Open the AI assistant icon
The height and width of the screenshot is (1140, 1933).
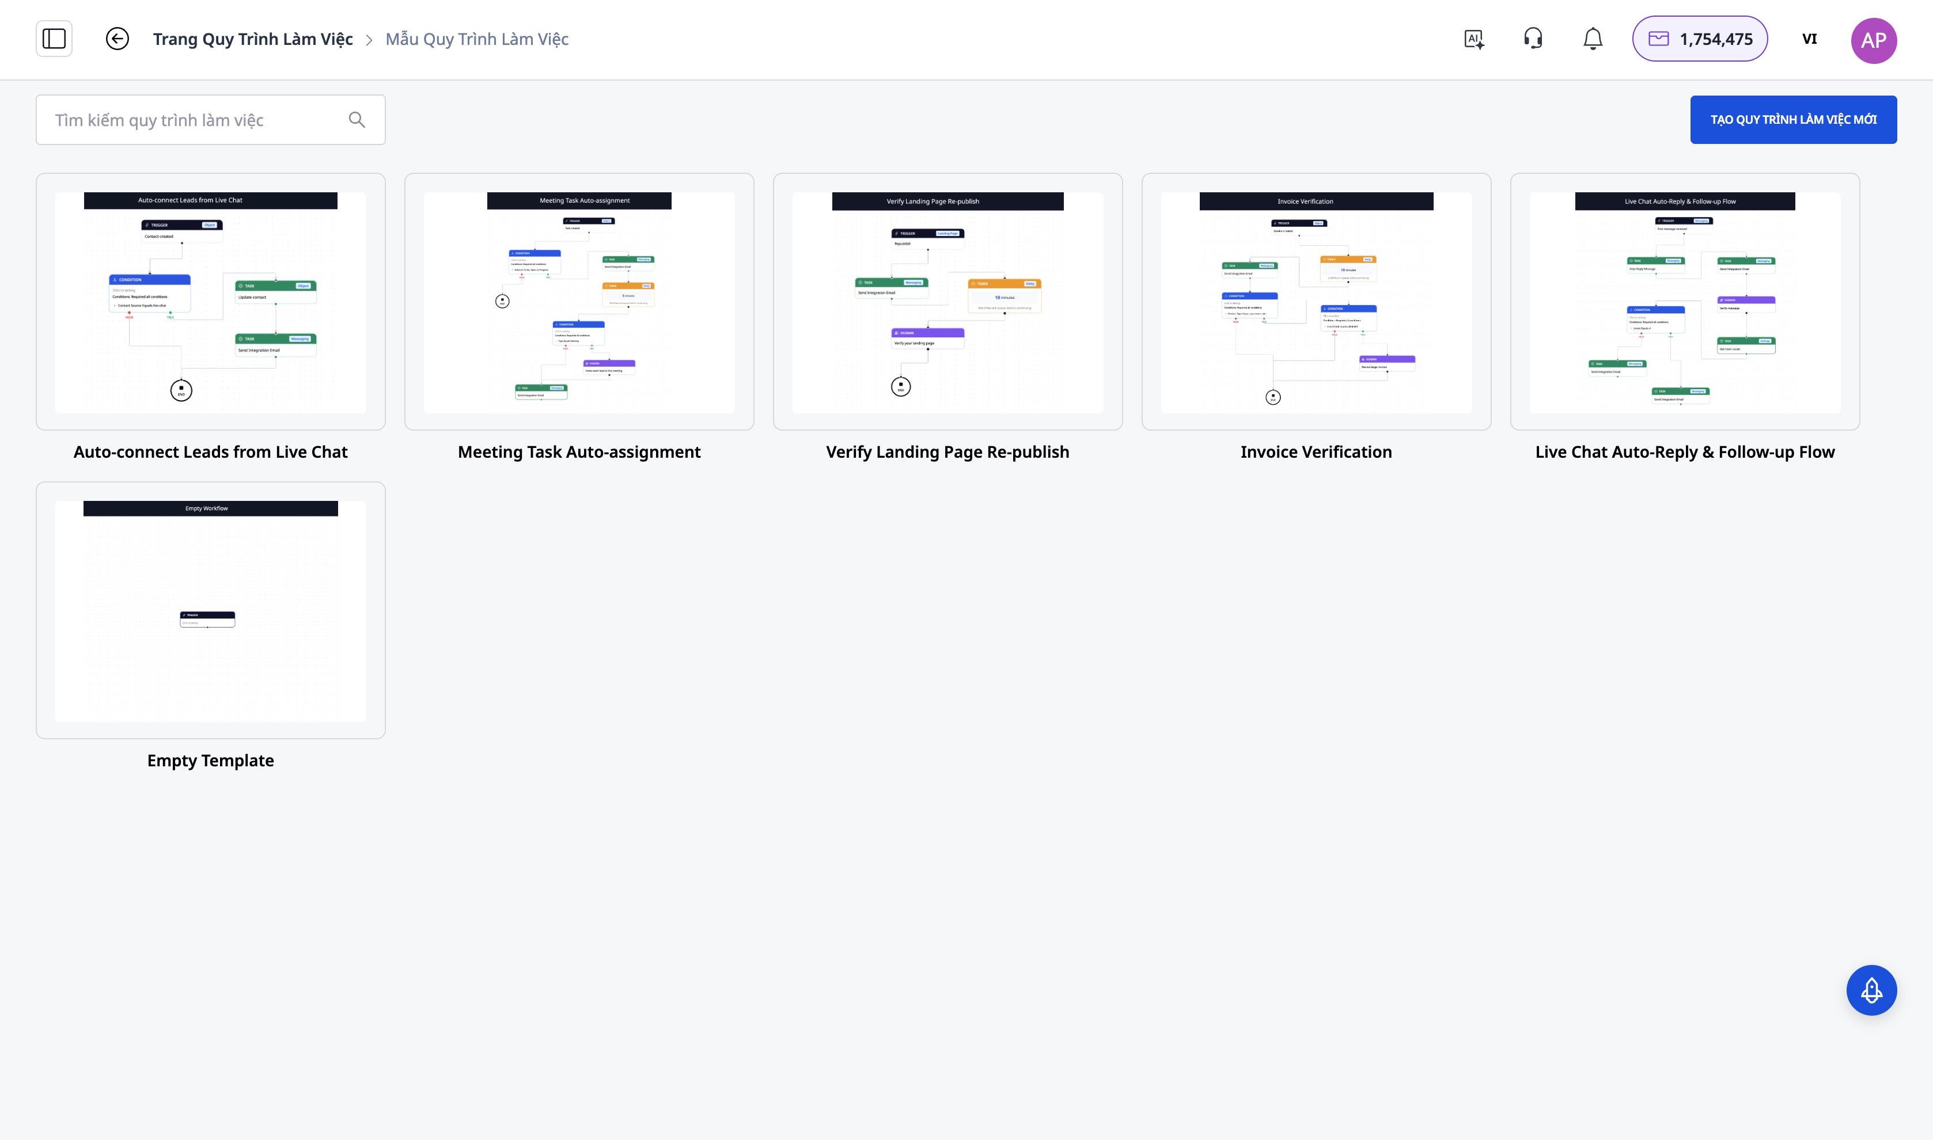coord(1473,39)
